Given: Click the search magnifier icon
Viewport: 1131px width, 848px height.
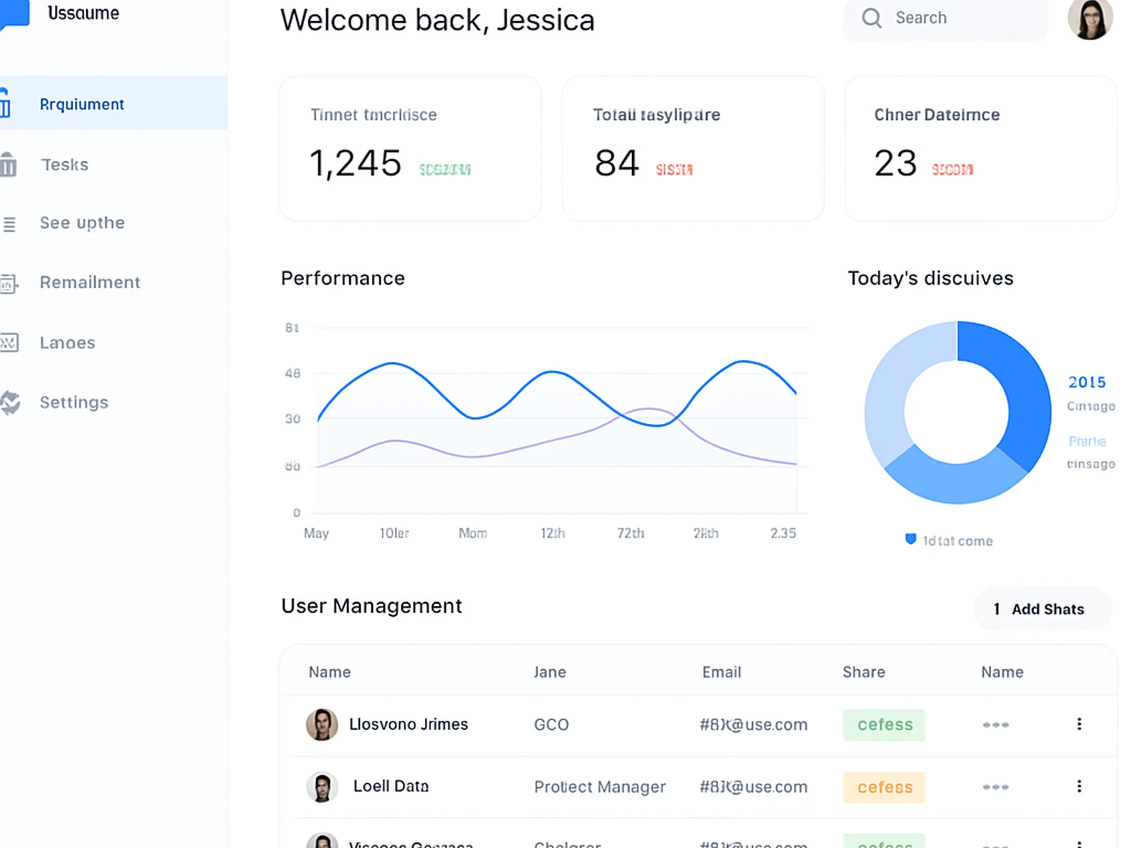Looking at the screenshot, I should point(872,17).
